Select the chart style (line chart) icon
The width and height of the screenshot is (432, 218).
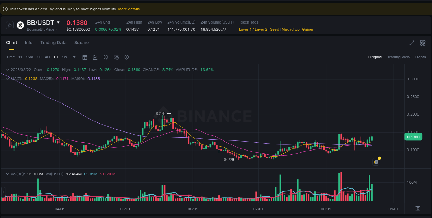[95, 57]
